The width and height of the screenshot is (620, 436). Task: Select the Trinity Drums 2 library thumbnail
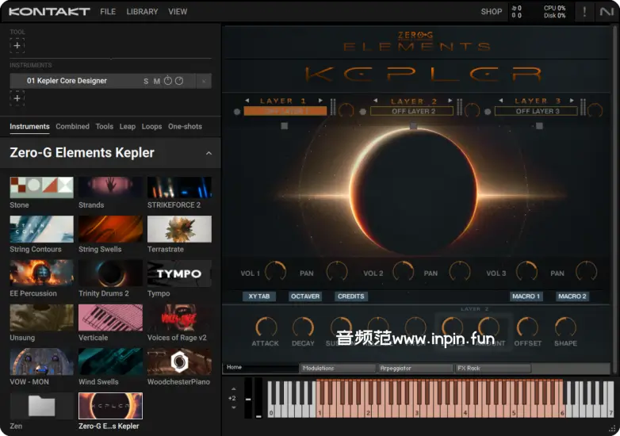coord(110,273)
